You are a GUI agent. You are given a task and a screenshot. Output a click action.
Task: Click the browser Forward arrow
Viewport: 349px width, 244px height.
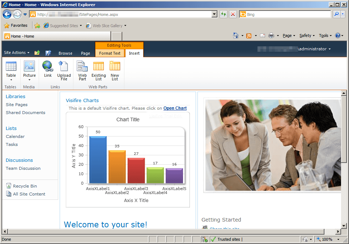[x=17, y=14]
